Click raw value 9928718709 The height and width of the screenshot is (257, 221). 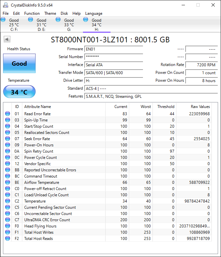click(x=198, y=238)
